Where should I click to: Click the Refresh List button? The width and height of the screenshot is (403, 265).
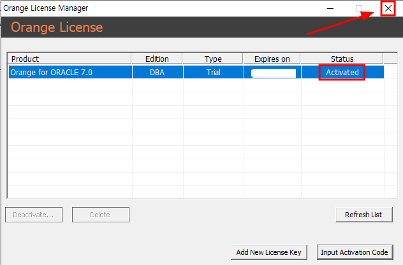click(x=363, y=215)
